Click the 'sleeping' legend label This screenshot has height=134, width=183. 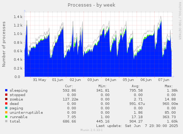click(x=19, y=91)
